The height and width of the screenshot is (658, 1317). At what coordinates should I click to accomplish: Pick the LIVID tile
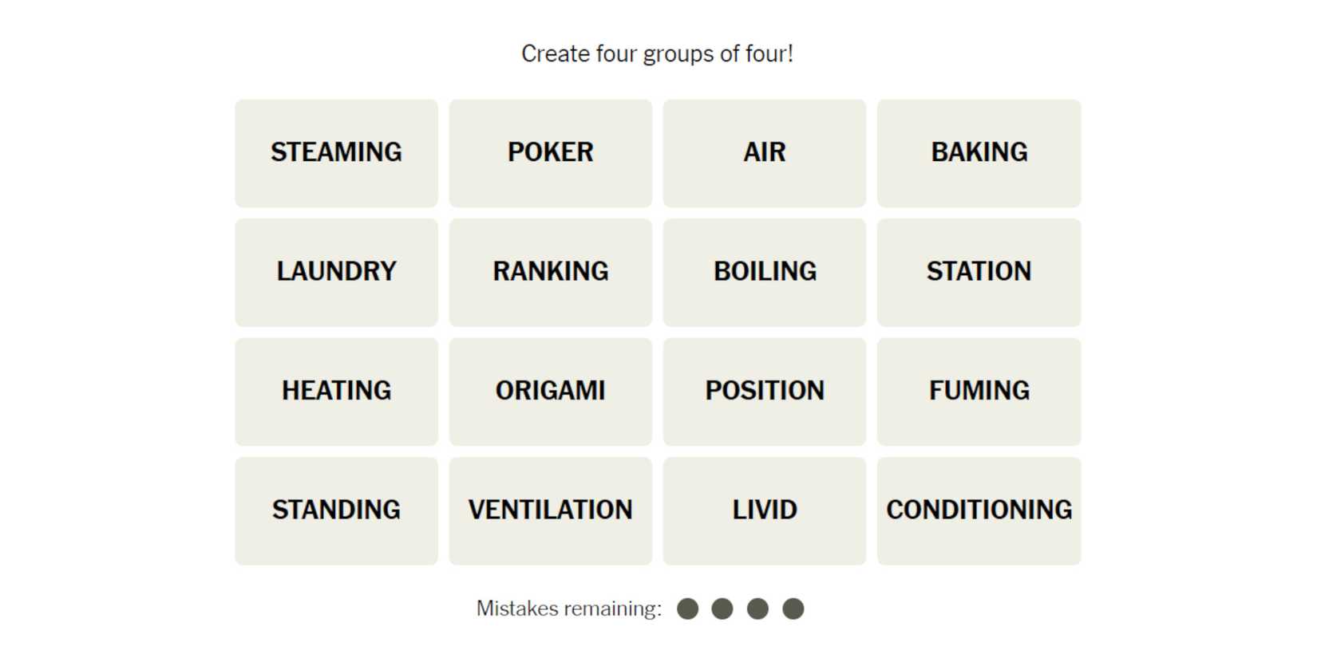(764, 510)
